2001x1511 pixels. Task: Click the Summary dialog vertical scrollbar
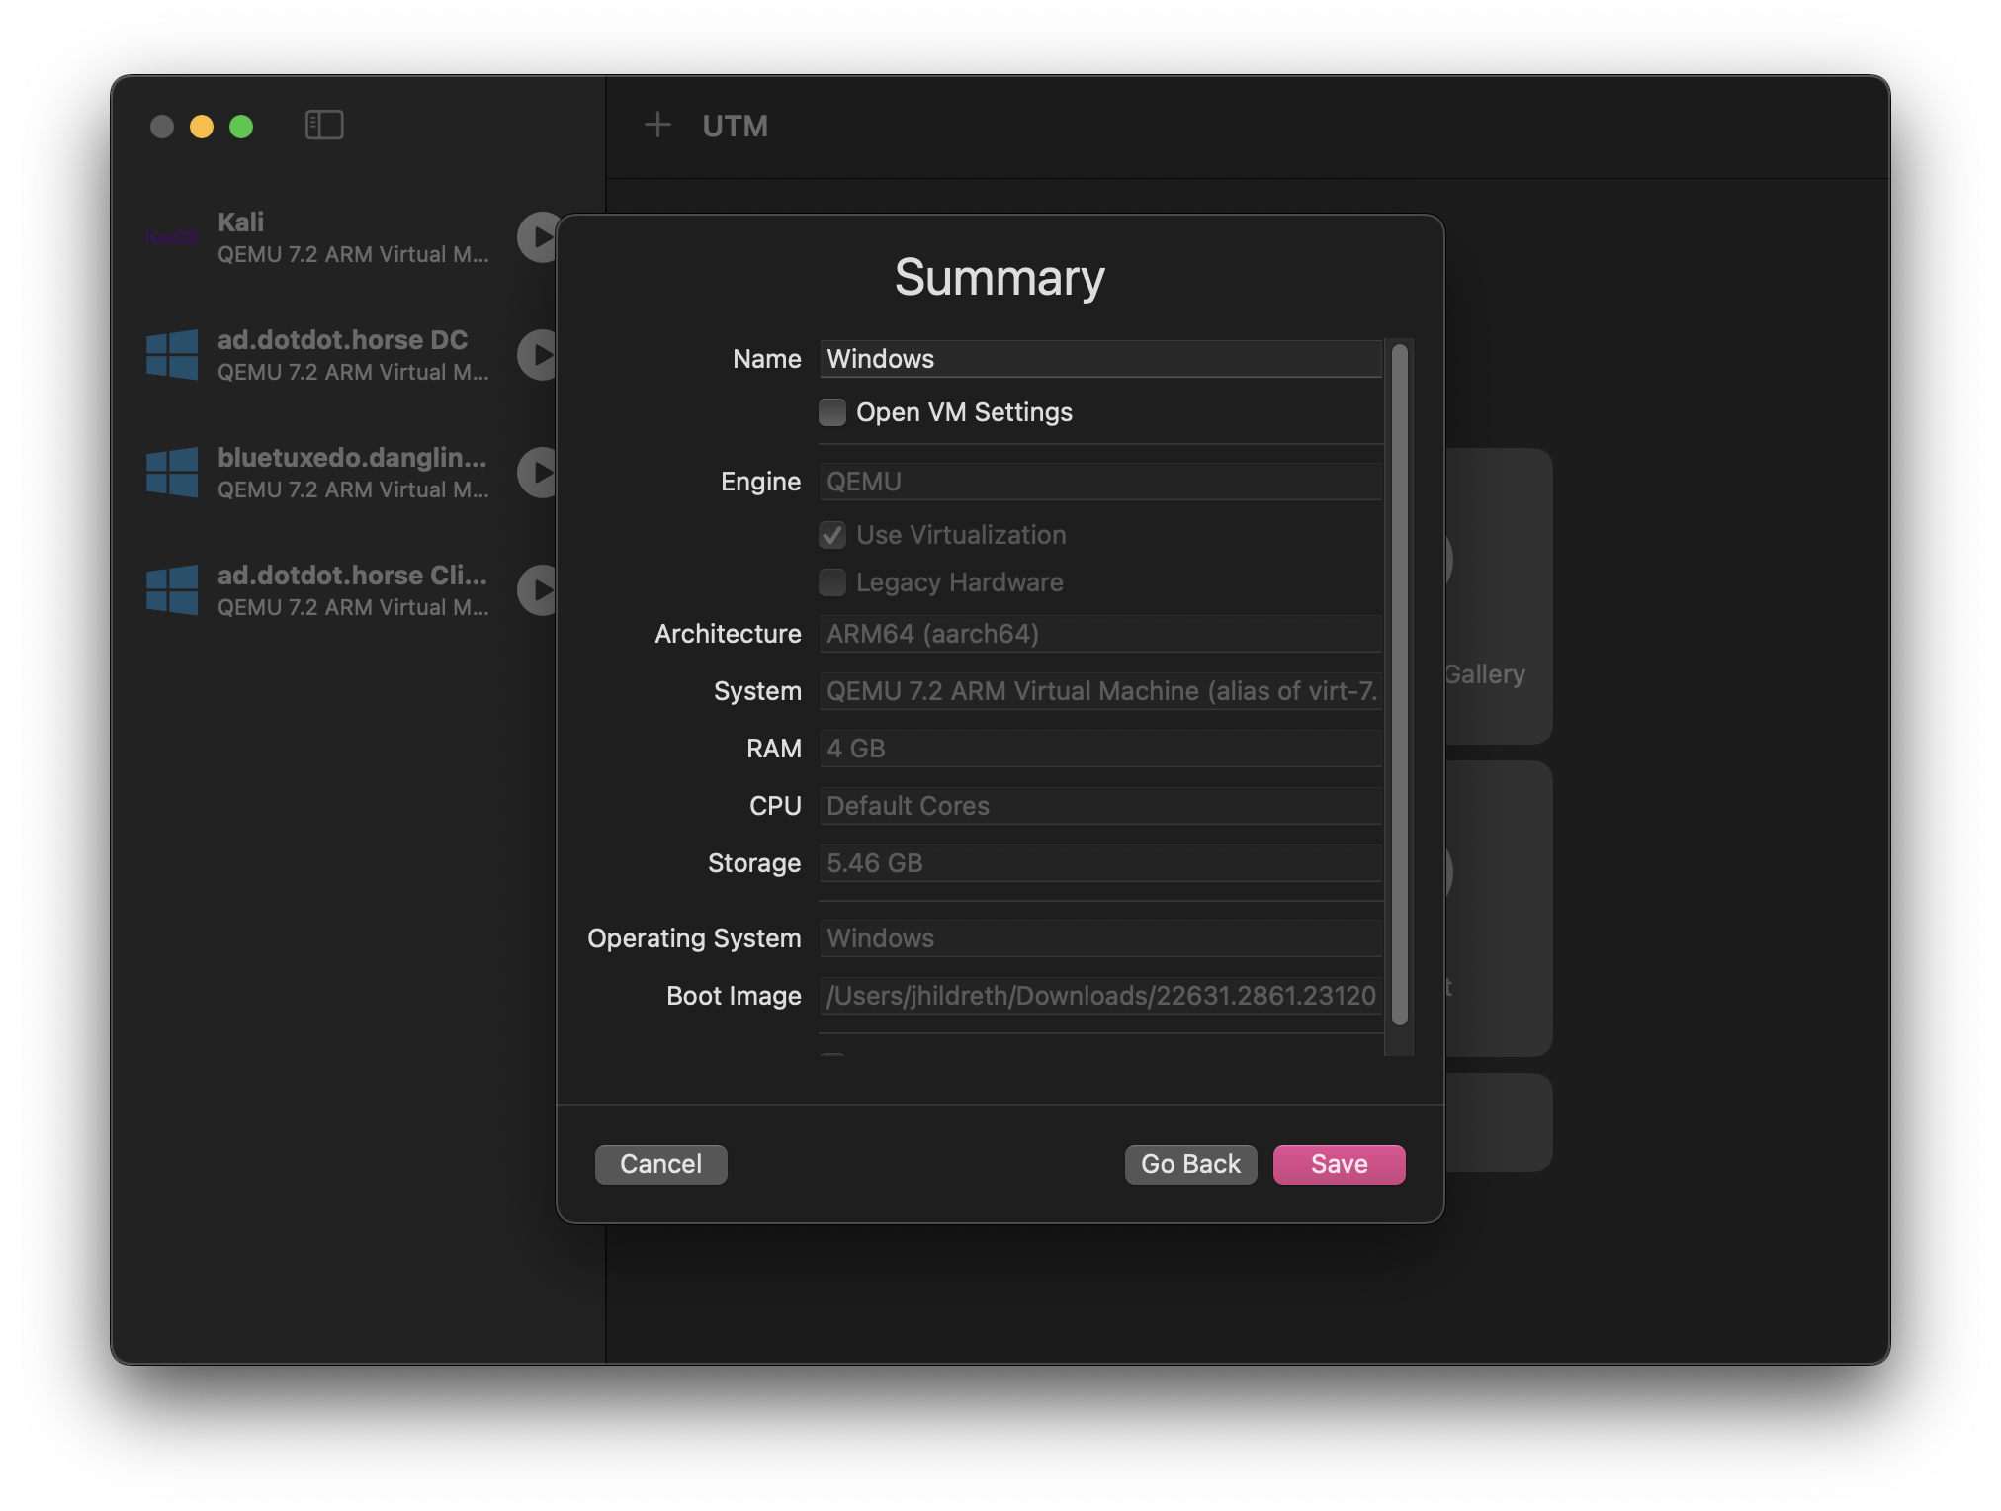tap(1399, 684)
